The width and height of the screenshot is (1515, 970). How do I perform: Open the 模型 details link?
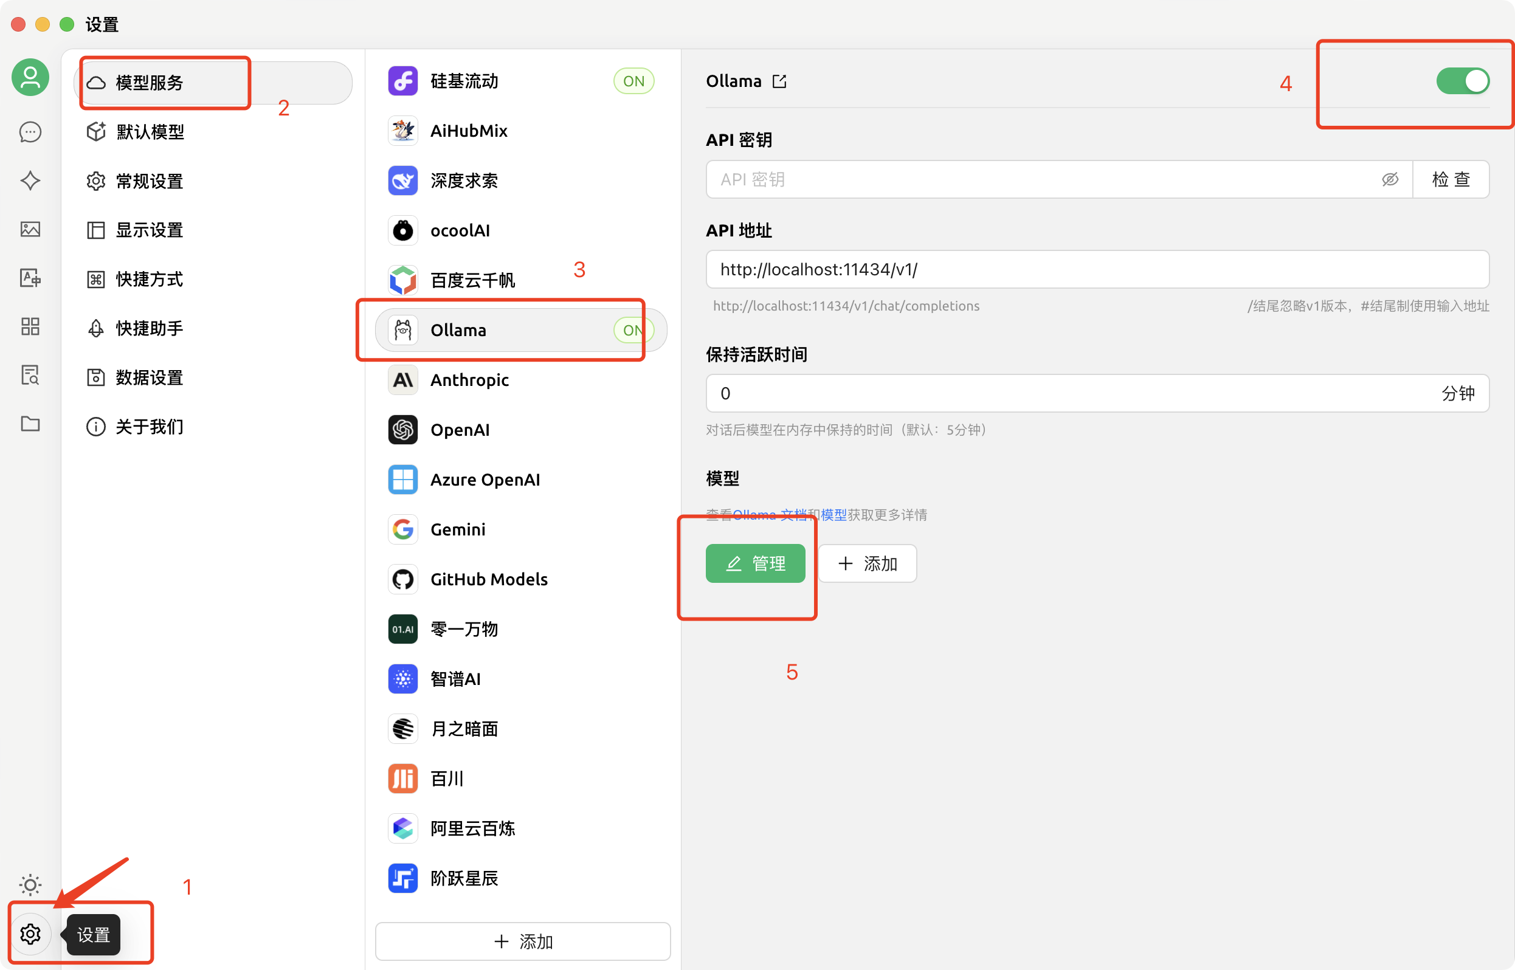833,515
